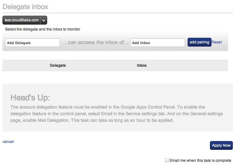Image resolution: width=236 pixels, height=164 pixels.
Task: Click the cancel link
Action: 8,142
